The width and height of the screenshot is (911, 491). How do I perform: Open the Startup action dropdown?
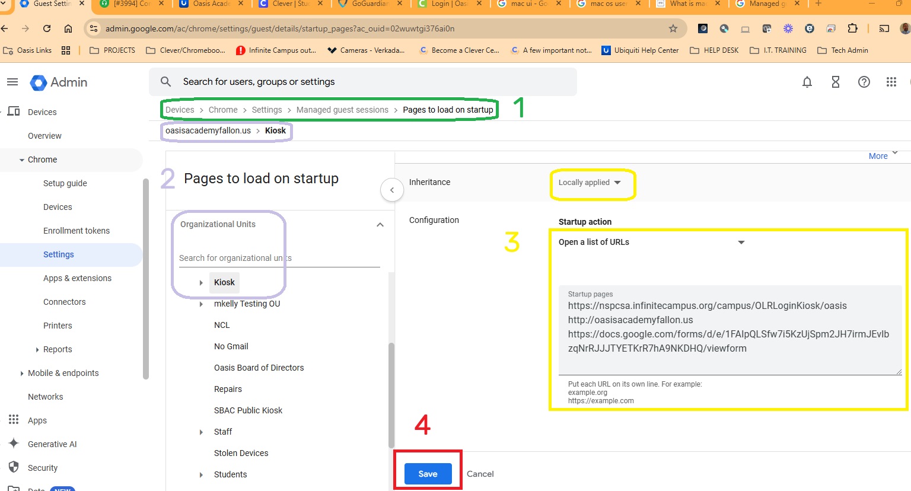click(651, 242)
